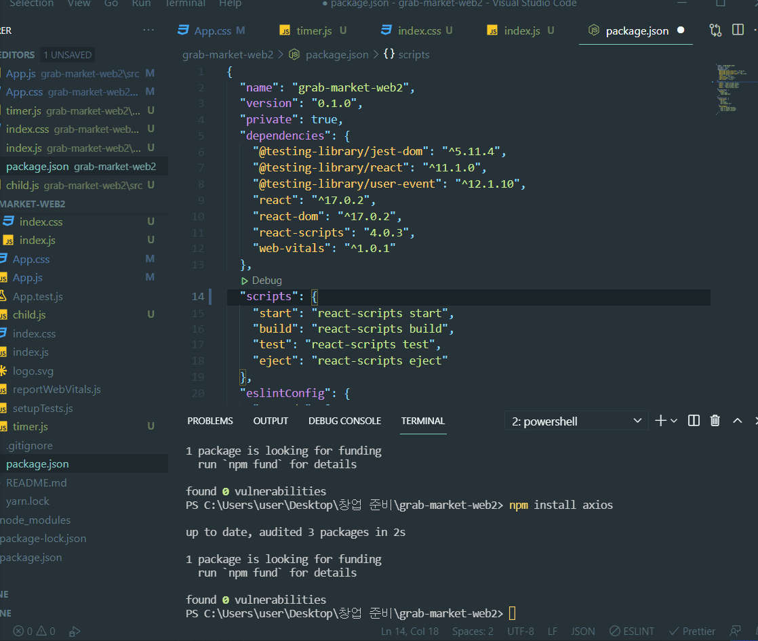This screenshot has width=758, height=641.
Task: Click ESLINT status bar item
Action: [x=632, y=631]
